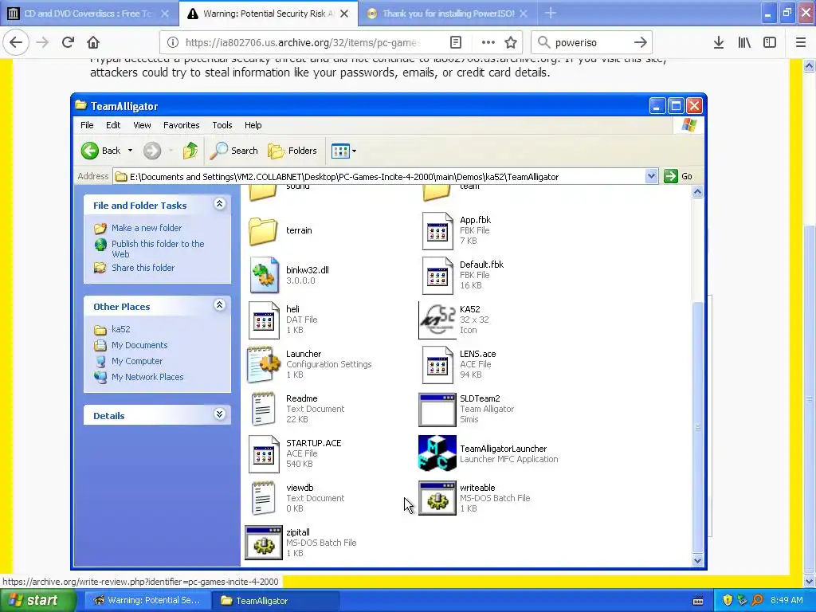Open the Favorites menu
Image resolution: width=816 pixels, height=612 pixels.
pyautogui.click(x=181, y=125)
